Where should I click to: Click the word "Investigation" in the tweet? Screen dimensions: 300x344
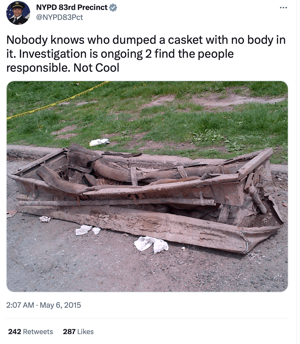53,54
